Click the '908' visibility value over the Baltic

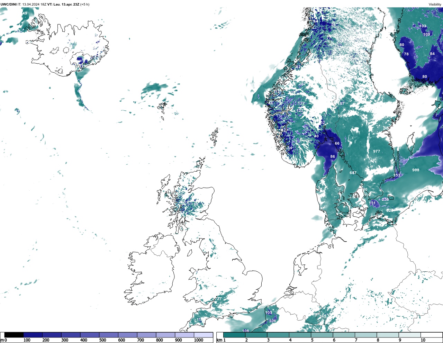(x=416, y=170)
